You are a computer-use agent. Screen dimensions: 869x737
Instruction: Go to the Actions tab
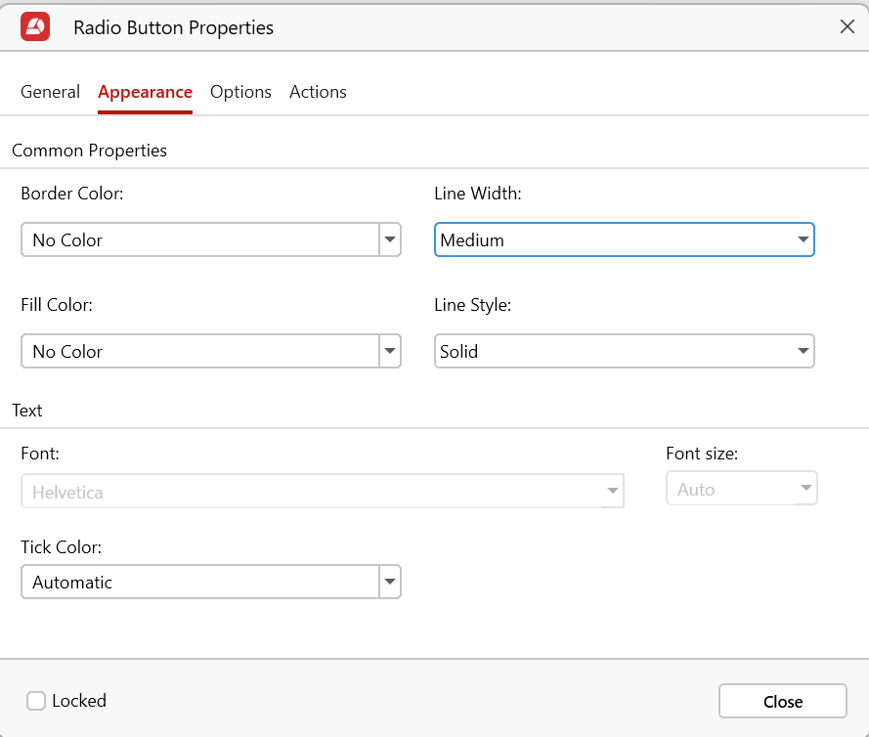tap(318, 92)
